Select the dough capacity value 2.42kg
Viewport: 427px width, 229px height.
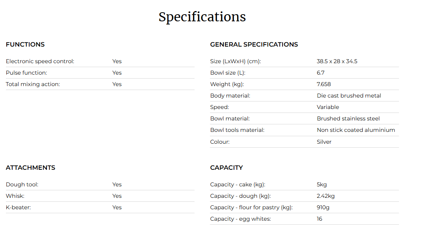pyautogui.click(x=326, y=196)
